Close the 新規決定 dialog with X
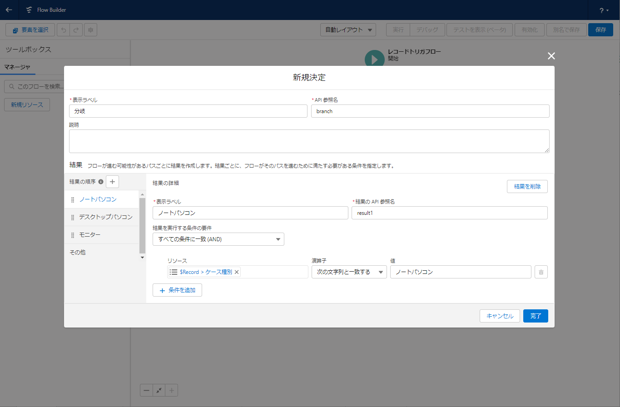Screen dimensions: 620x407 pyautogui.click(x=551, y=56)
